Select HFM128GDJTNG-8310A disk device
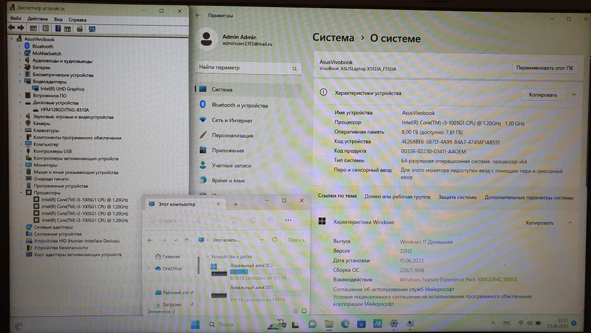The width and height of the screenshot is (591, 333). pos(65,110)
